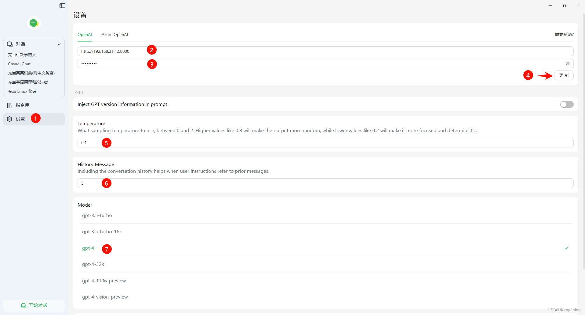Click the Temperature value field
The image size is (585, 315).
[325, 143]
